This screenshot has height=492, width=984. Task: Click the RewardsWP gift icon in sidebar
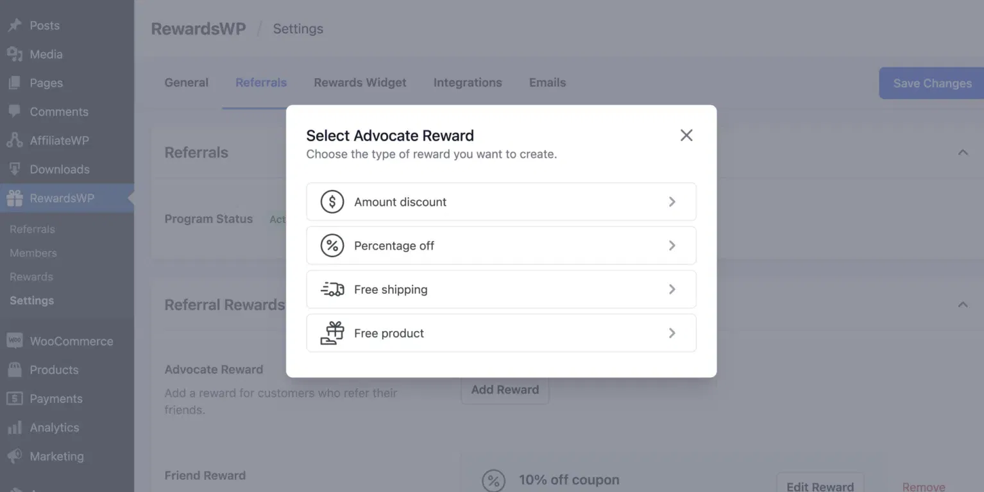coord(14,198)
